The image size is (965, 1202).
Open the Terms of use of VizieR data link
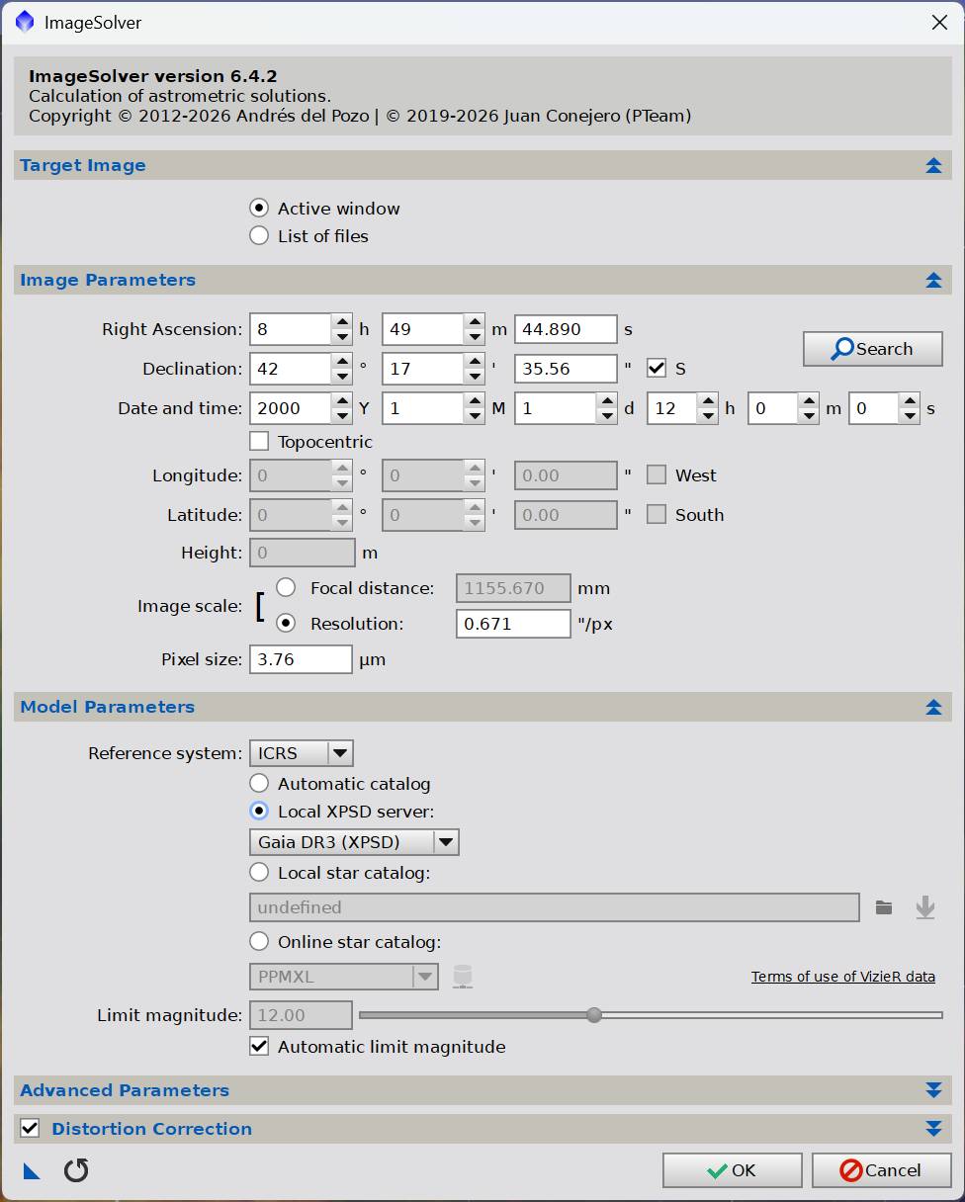tap(843, 977)
